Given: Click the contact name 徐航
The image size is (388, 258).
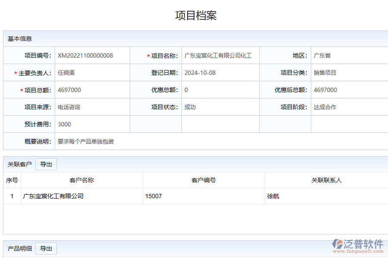Looking at the screenshot, I should 273,196.
